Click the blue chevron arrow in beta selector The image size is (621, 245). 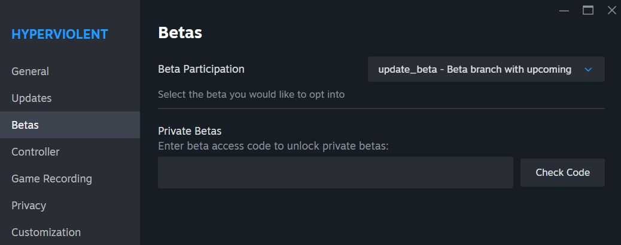pyautogui.click(x=587, y=70)
